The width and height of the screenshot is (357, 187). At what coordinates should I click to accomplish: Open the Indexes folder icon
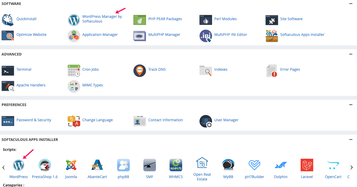206,70
